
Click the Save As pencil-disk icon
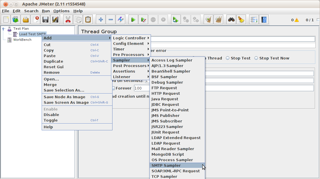click(x=55, y=20)
